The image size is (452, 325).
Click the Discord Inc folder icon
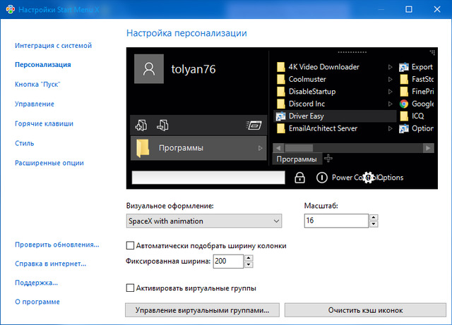pos(281,104)
